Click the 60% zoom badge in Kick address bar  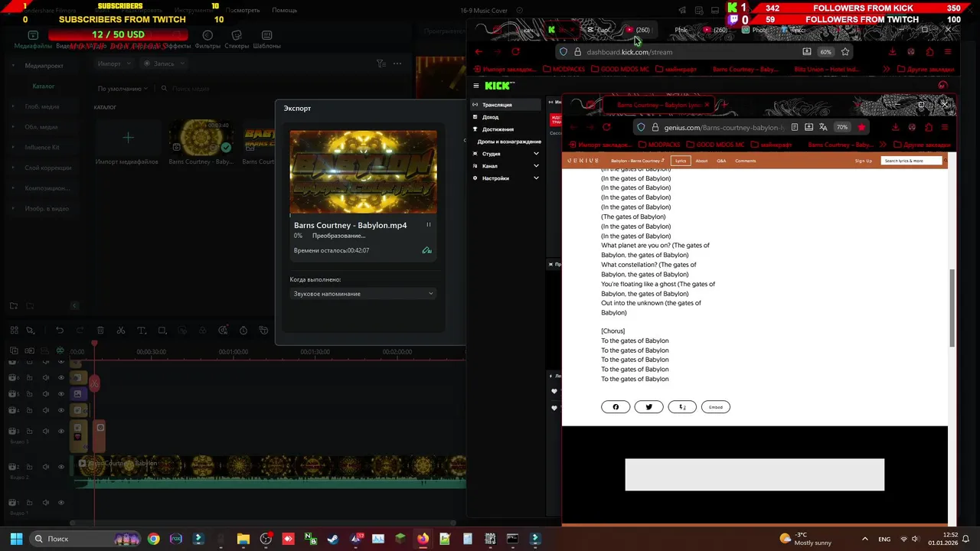[x=825, y=52]
